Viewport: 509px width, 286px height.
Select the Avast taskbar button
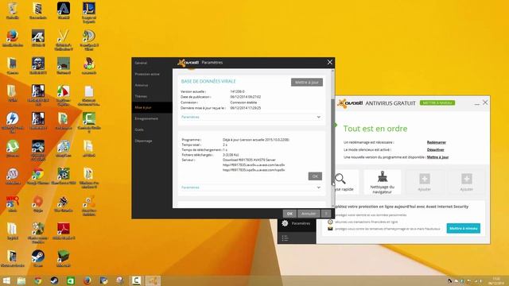(153, 280)
